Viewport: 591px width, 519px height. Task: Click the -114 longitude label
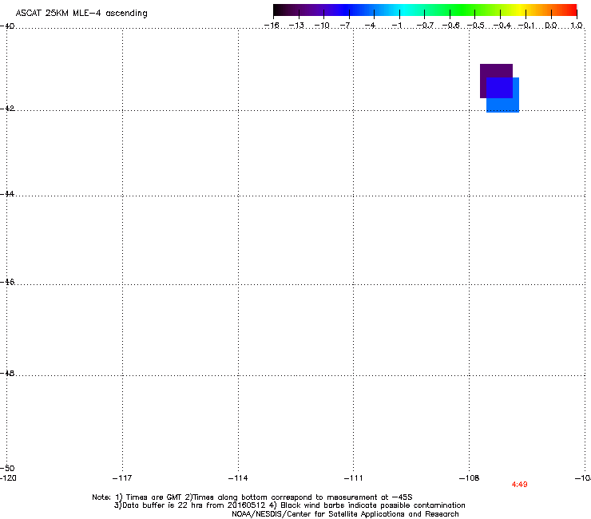pyautogui.click(x=238, y=478)
